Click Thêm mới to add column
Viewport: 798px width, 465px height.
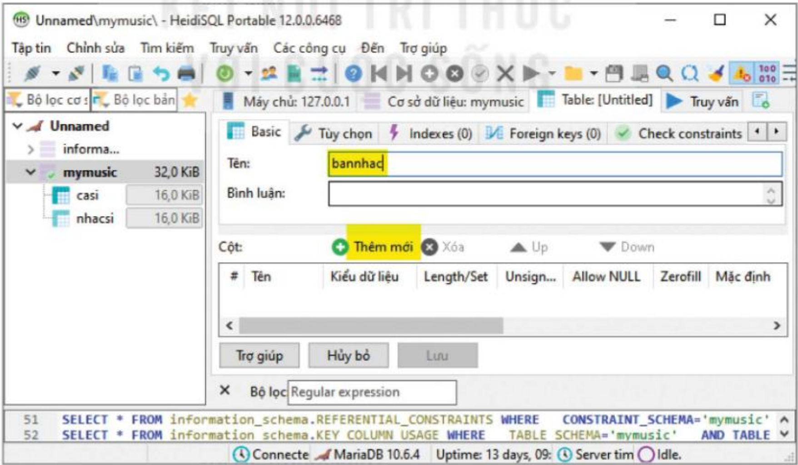(x=374, y=247)
